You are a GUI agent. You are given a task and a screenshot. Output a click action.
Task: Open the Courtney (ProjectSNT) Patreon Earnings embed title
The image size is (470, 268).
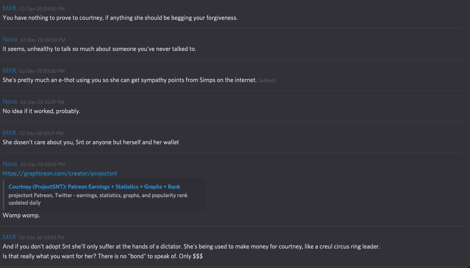[x=94, y=187]
